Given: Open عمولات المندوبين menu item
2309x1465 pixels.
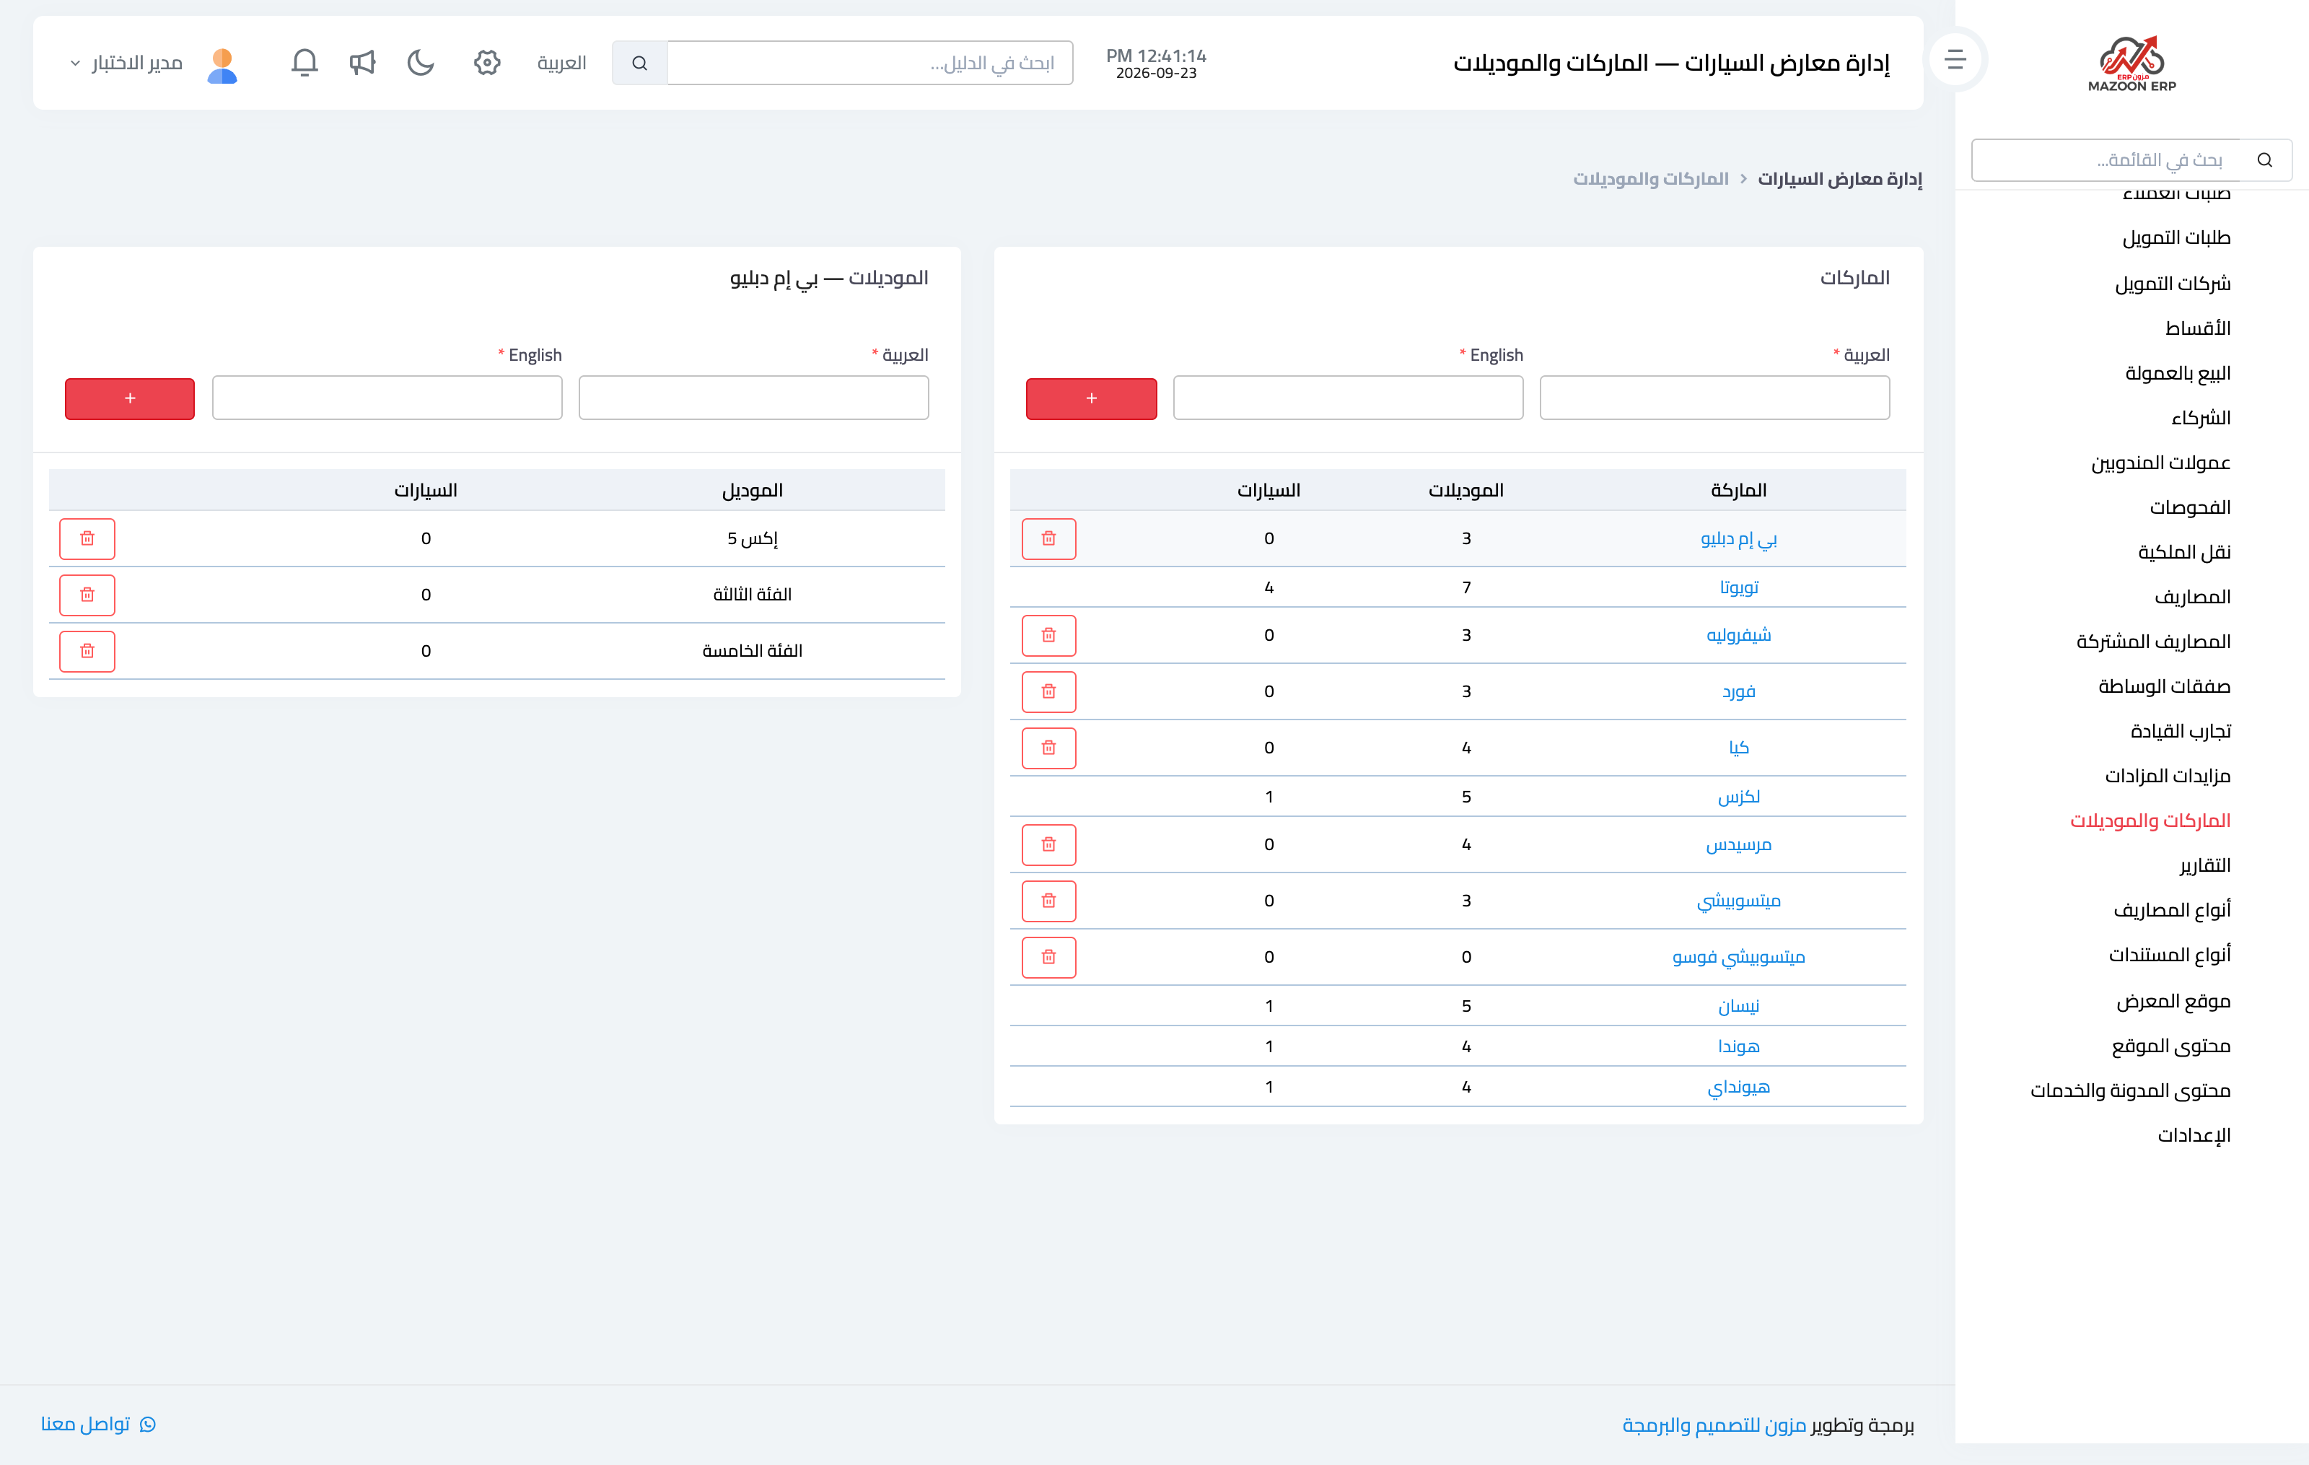Looking at the screenshot, I should pos(2160,463).
